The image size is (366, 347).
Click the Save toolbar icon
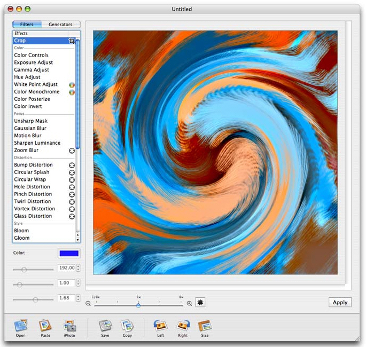[105, 326]
